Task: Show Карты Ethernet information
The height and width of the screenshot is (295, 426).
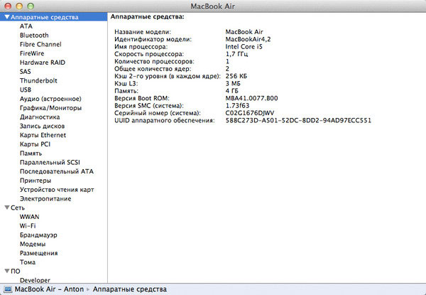Action: coord(43,135)
